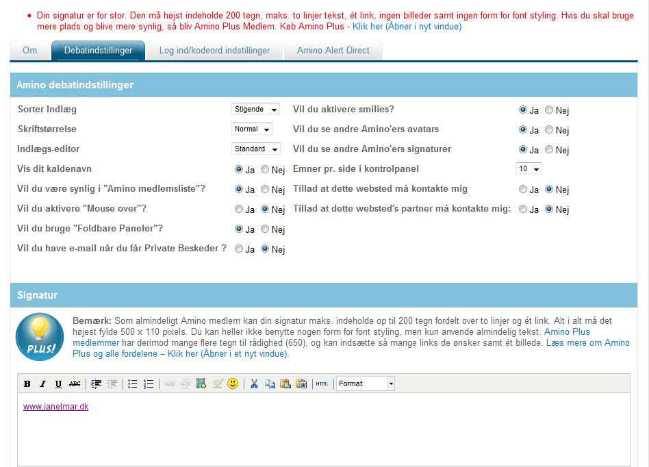Viewport: 649px width, 467px height.
Task: Select Ja for seeing others' signaturer
Action: coord(523,149)
